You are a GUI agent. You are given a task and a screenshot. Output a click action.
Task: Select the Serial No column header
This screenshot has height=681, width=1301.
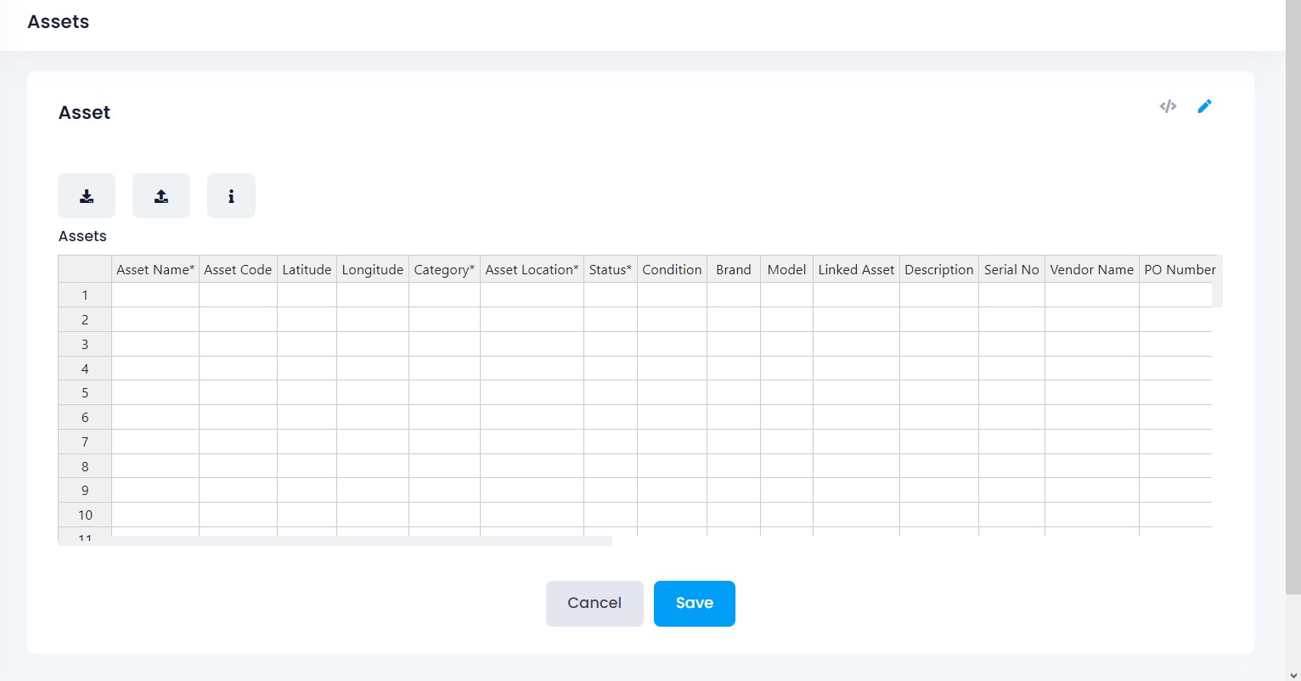(x=1011, y=269)
